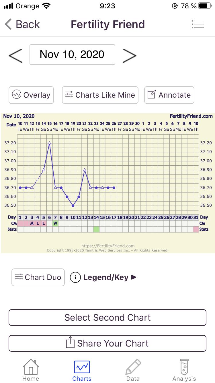The width and height of the screenshot is (215, 383).
Task: Click the Legend info circle icon
Action: [75, 277]
